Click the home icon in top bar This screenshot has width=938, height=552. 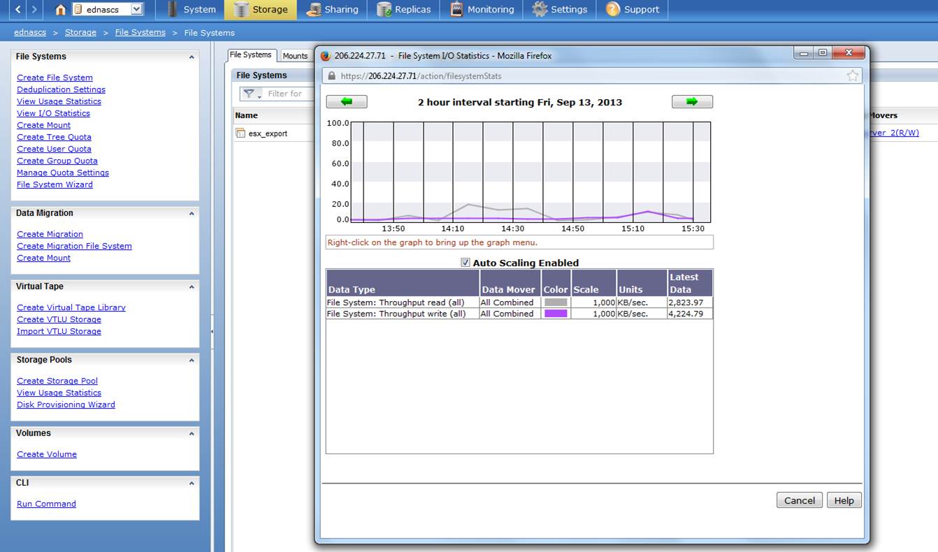click(60, 10)
